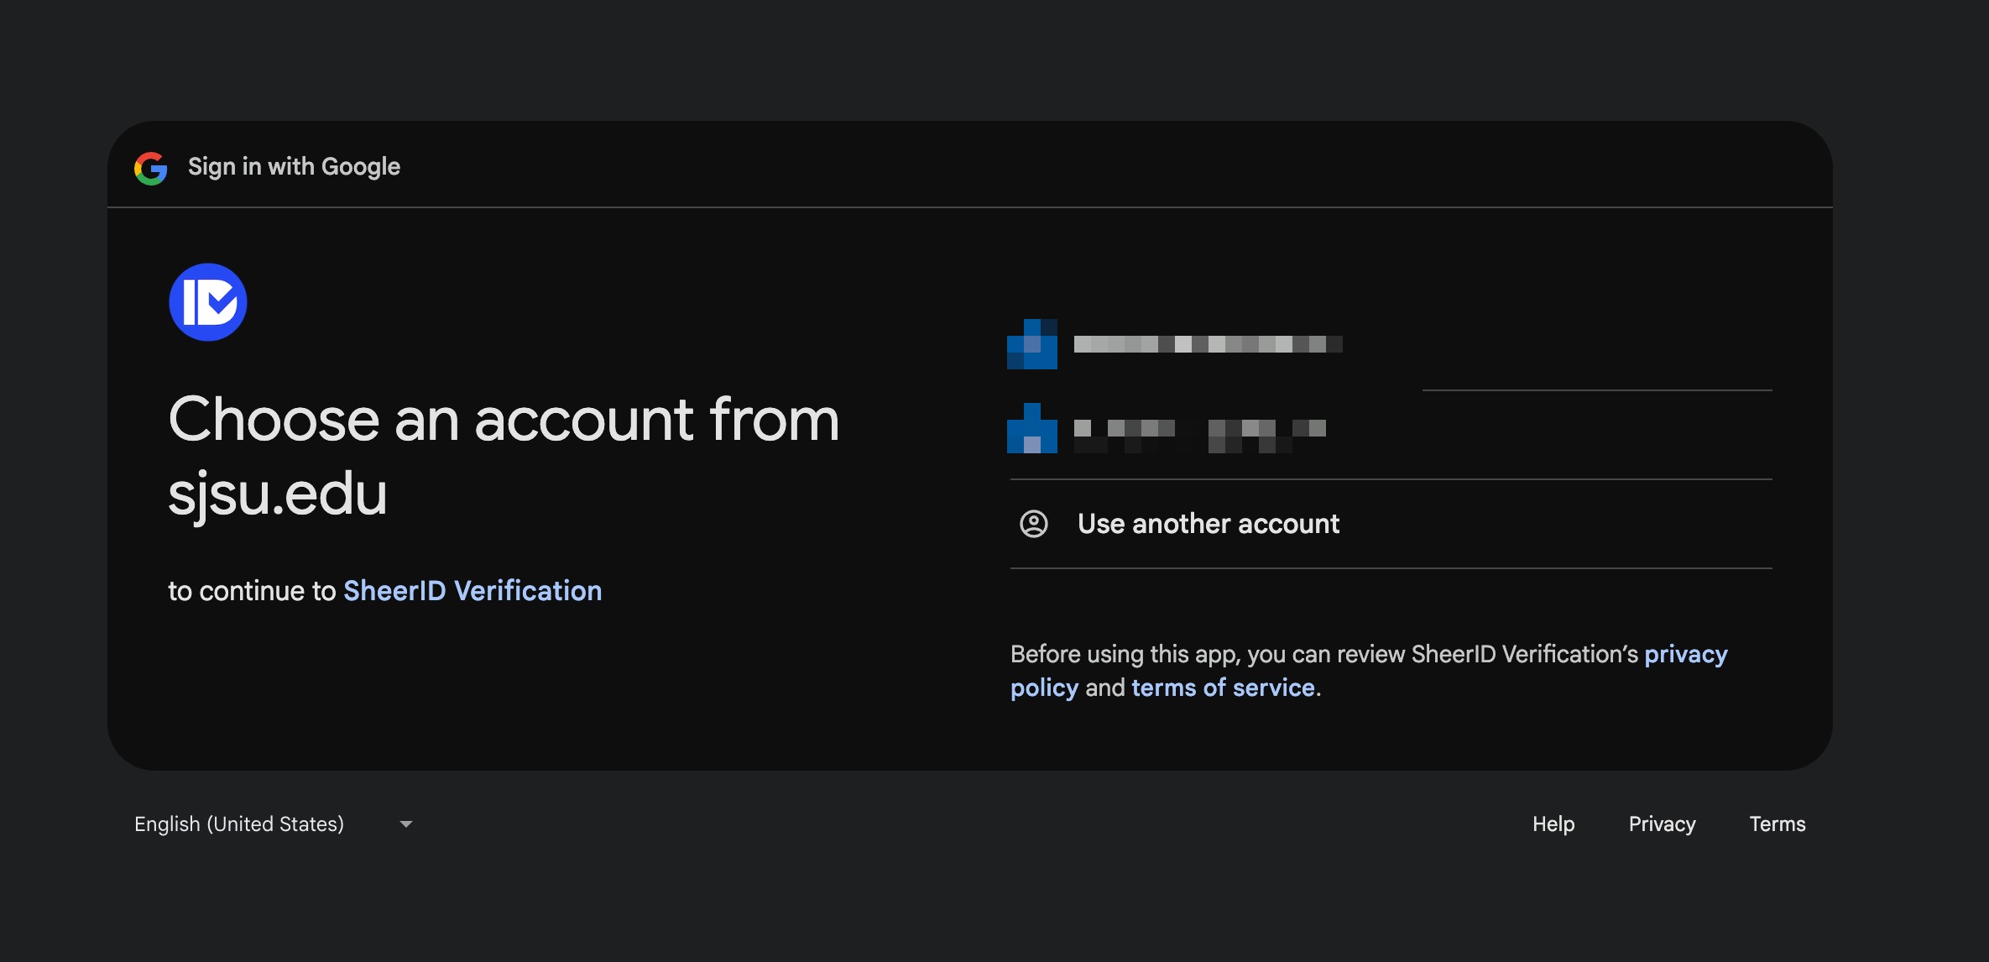Click Use another account text
The image size is (1989, 962).
(x=1209, y=524)
